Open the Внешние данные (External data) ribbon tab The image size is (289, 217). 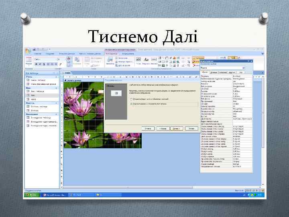[67, 54]
